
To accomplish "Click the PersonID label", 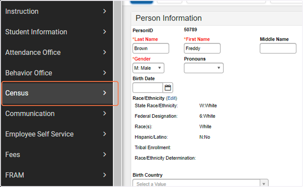I will tap(143, 30).
